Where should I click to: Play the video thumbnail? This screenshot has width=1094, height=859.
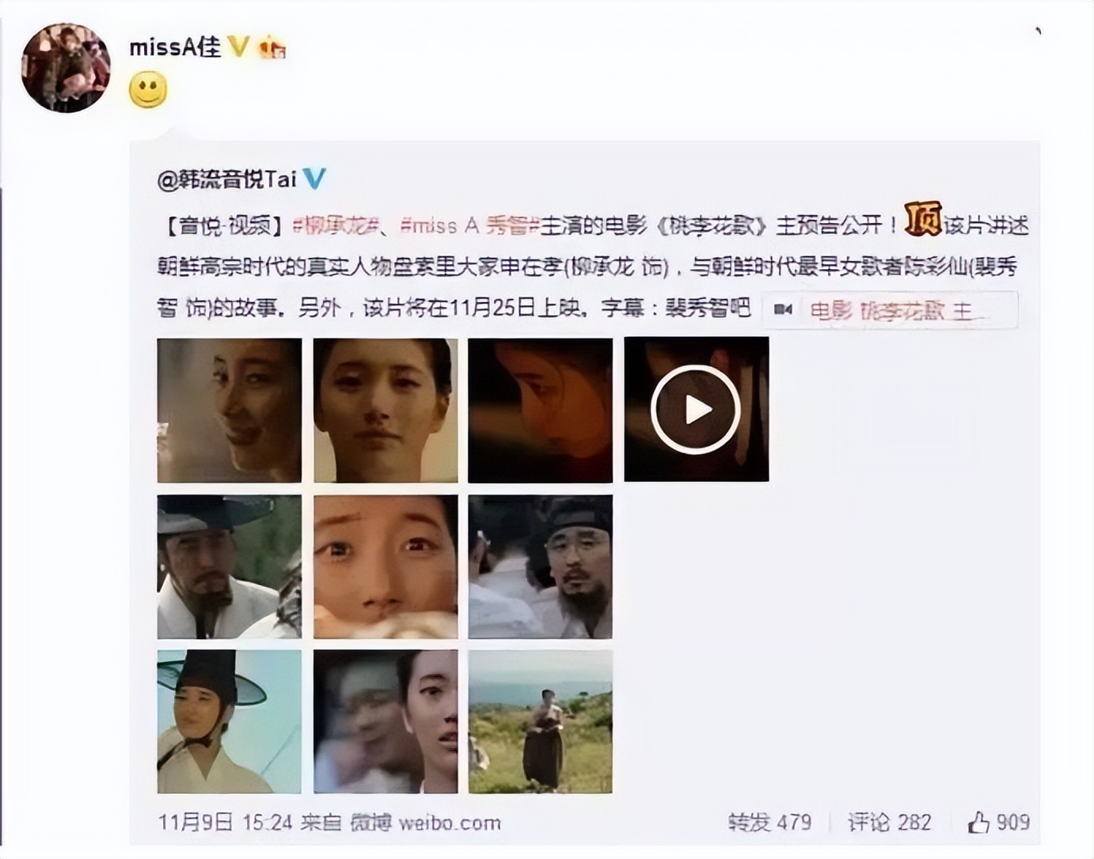point(696,409)
